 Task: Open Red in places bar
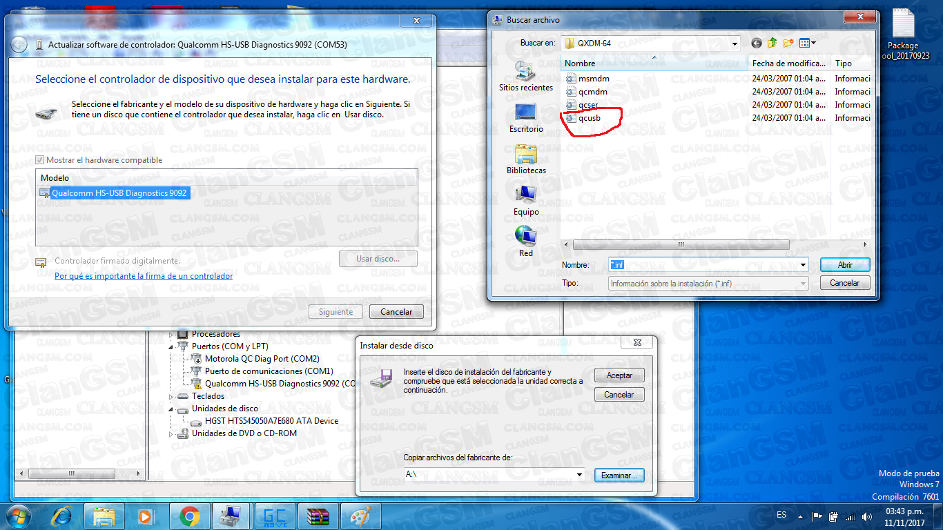point(526,242)
